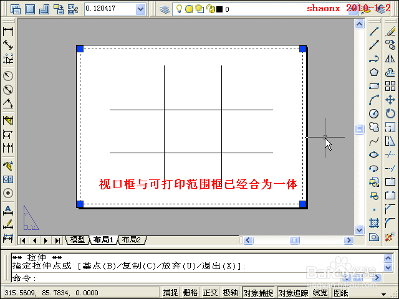Go to the previous layout tab
The height and width of the screenshot is (299, 399).
[35, 240]
